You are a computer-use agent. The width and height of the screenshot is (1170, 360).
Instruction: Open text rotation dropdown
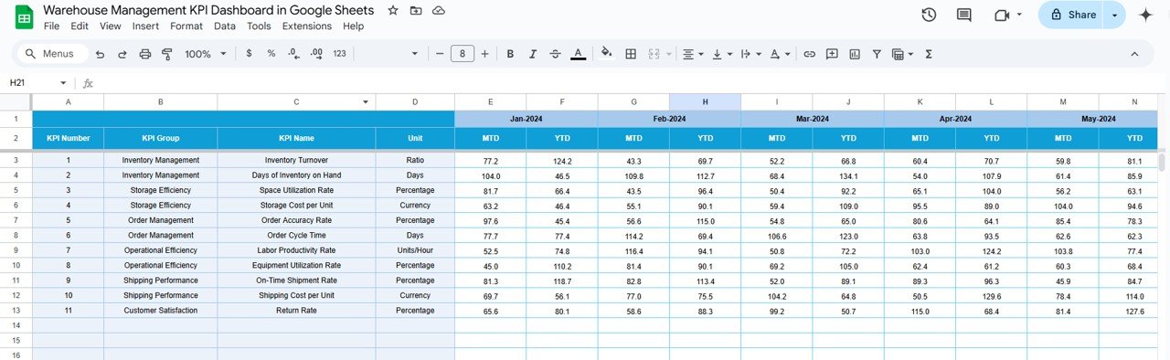tap(780, 54)
